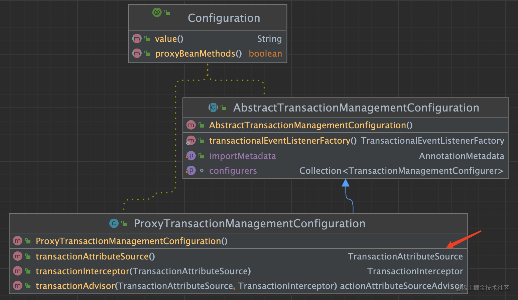Click the constructor icon for AbstractTransactionManagementConfiguration()
The height and width of the screenshot is (300, 518).
coord(191,125)
